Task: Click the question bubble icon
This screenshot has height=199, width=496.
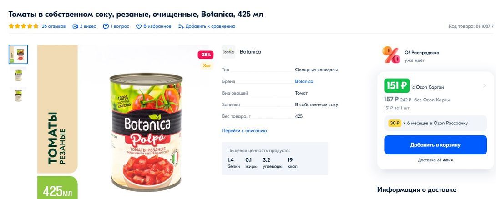Action: point(106,26)
